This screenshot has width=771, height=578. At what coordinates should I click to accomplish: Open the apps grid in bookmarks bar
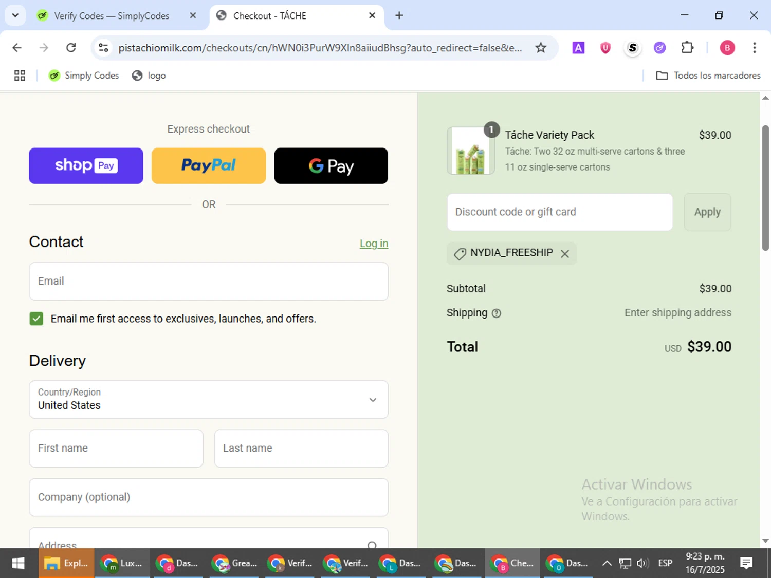20,76
